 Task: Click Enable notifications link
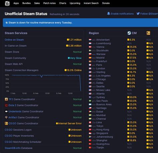(122, 14)
